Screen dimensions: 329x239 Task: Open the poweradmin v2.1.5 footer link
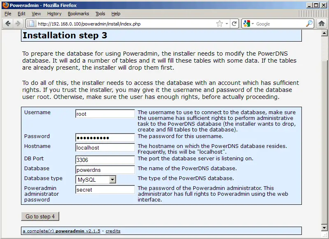(61, 231)
